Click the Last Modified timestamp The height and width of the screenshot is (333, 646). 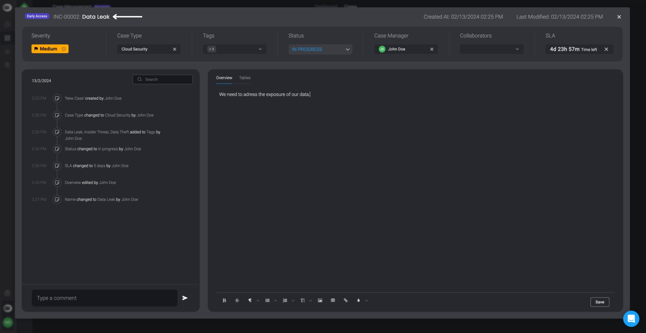[x=559, y=17]
